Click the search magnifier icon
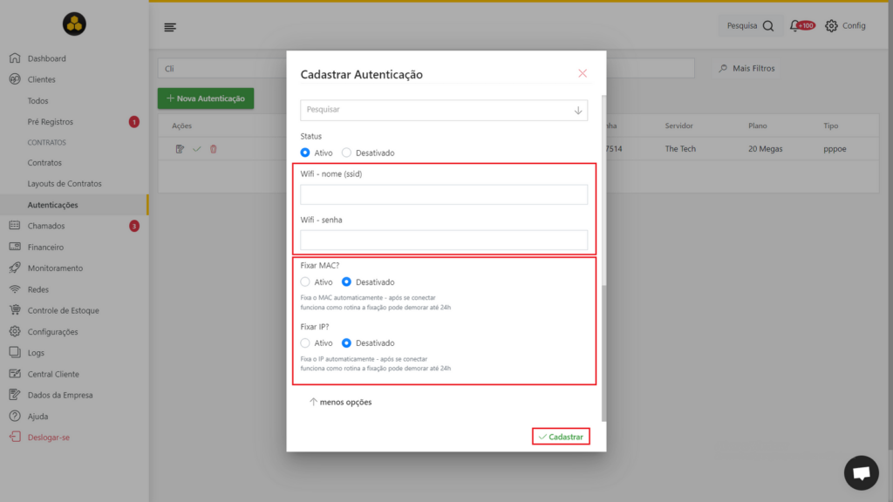Image resolution: width=893 pixels, height=502 pixels. pos(768,25)
